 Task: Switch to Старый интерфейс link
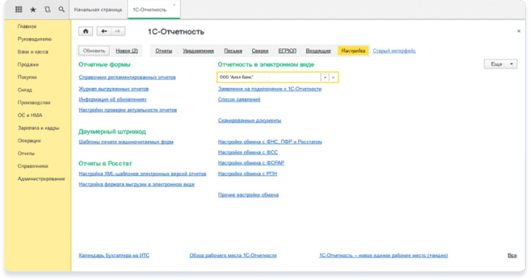tap(394, 51)
